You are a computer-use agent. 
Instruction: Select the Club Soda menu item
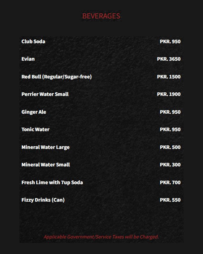33,42
